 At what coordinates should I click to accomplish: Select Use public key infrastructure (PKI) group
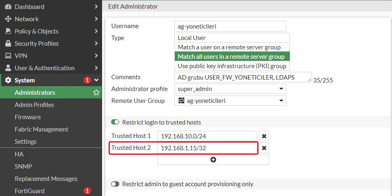232,66
